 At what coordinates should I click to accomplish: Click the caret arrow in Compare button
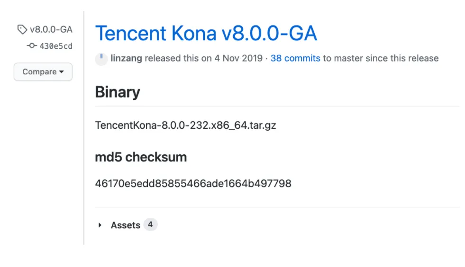pyautogui.click(x=62, y=72)
